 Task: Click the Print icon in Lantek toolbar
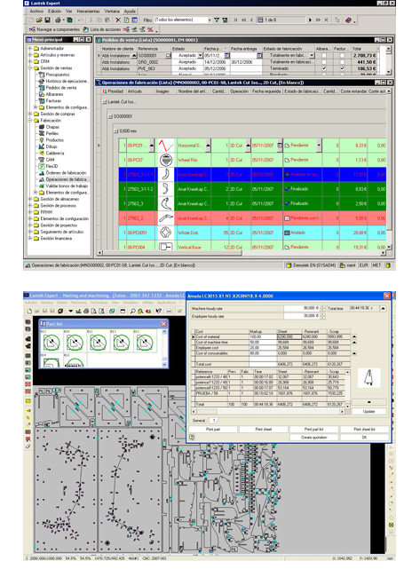pyautogui.click(x=58, y=20)
